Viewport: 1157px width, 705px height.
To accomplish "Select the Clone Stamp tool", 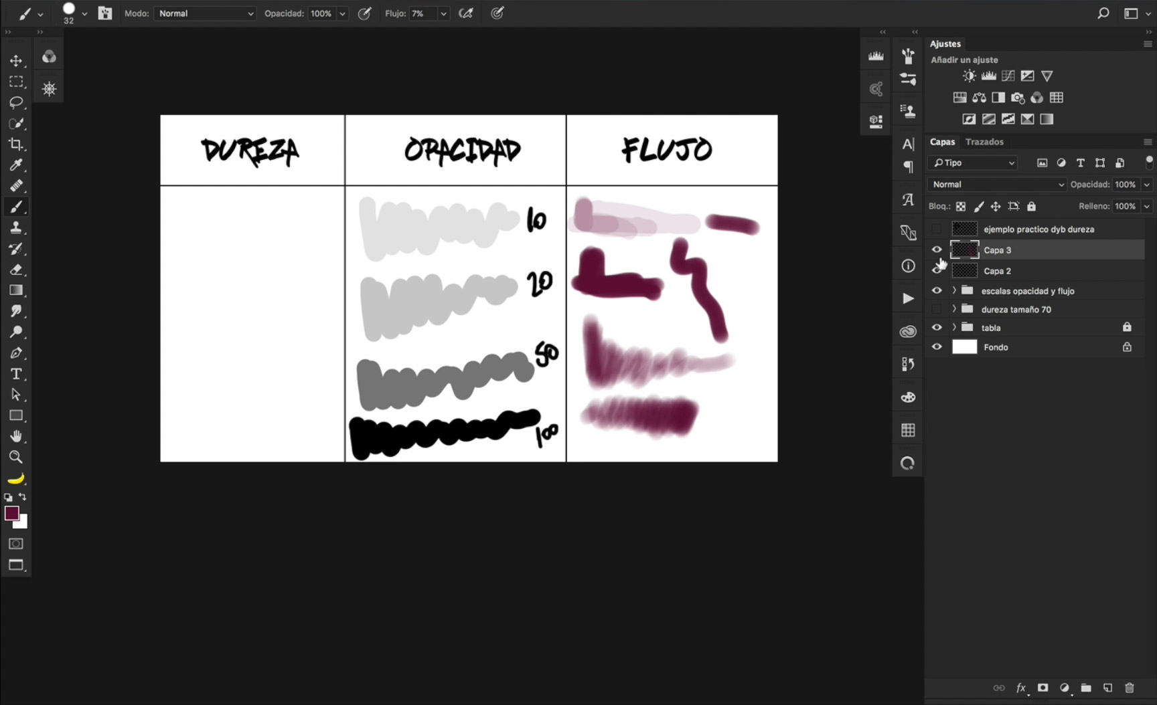I will (x=16, y=227).
